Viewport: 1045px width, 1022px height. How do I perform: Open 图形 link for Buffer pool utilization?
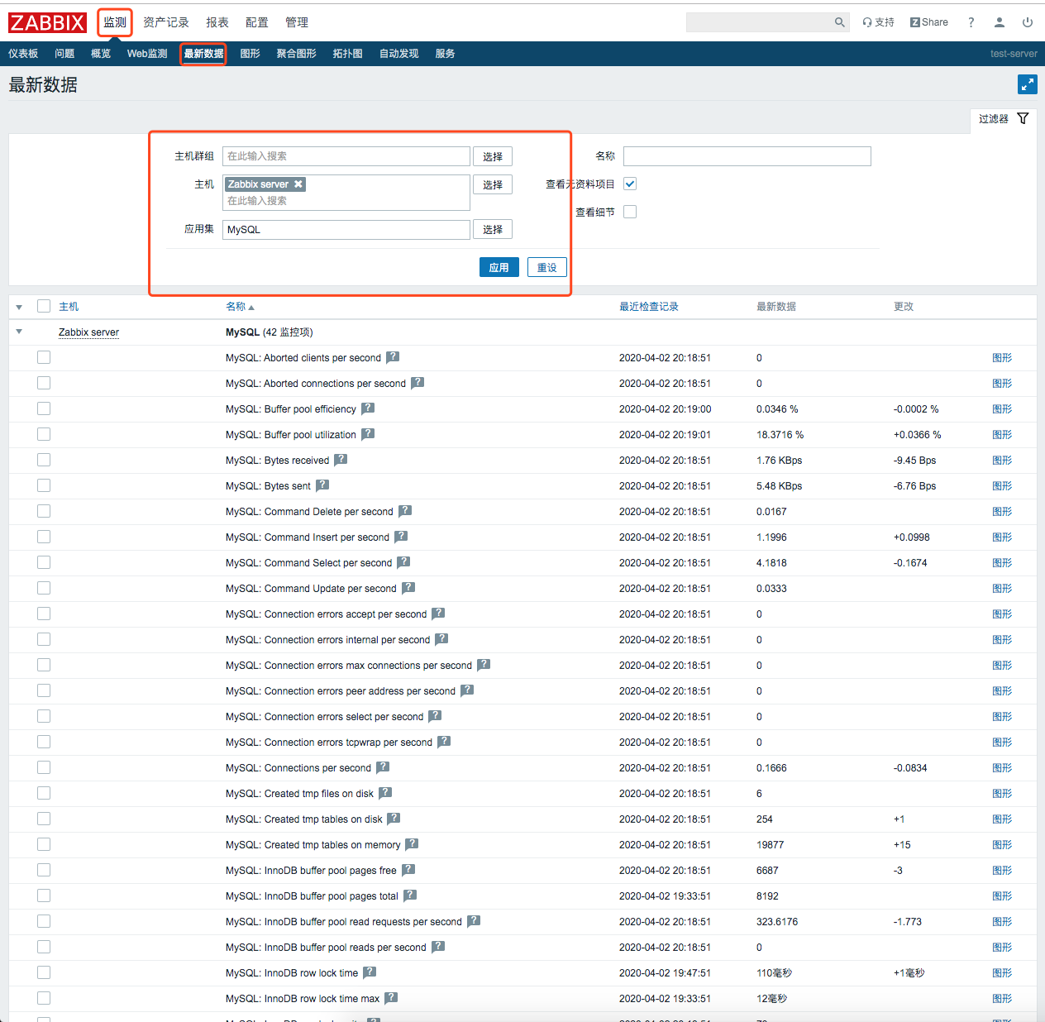click(x=1002, y=434)
